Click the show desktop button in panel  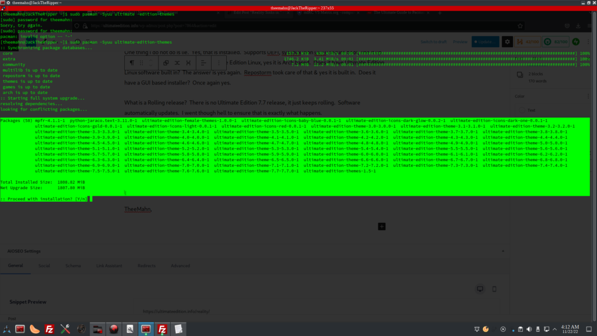tap(589, 329)
